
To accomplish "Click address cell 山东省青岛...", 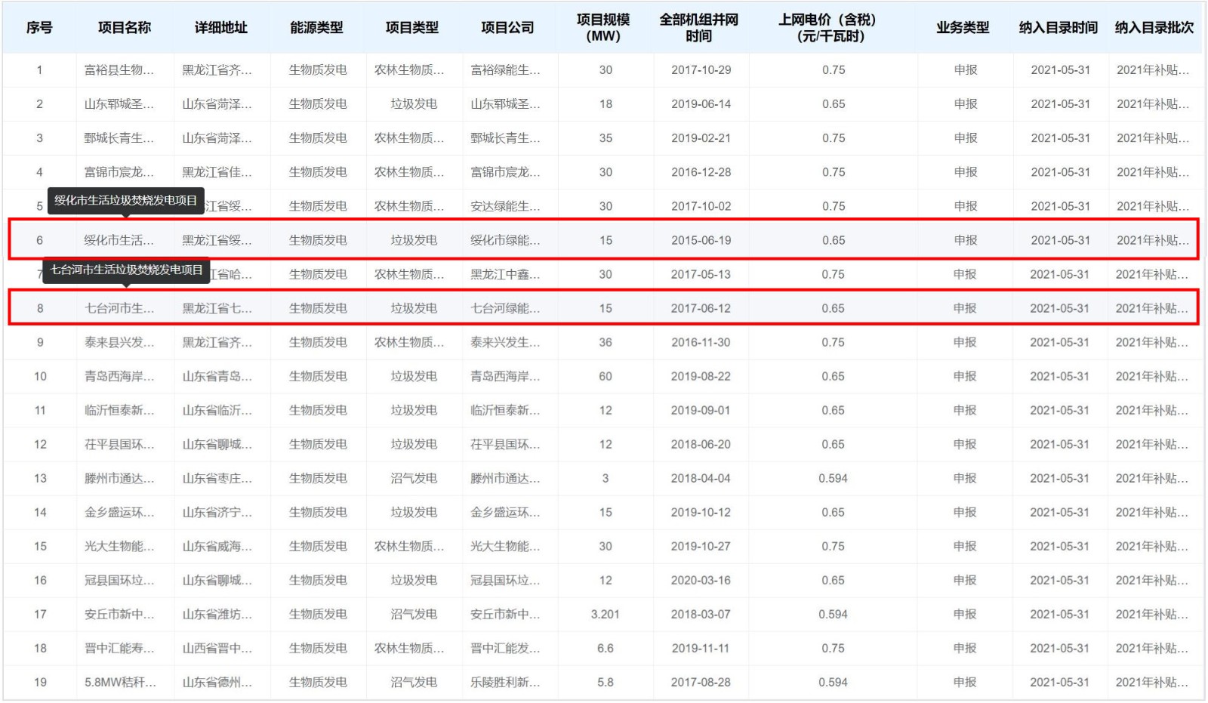I will (217, 376).
